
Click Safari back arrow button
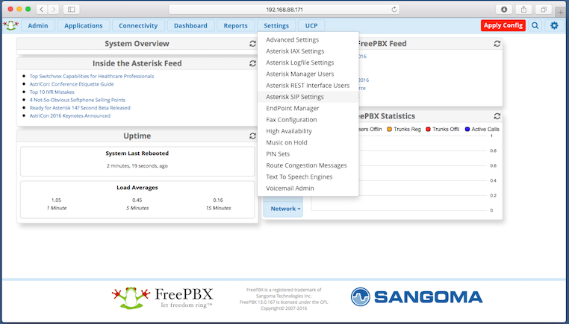41,10
